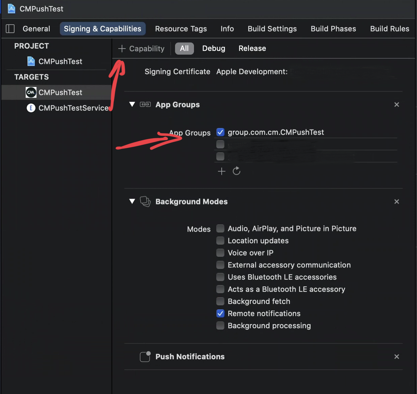This screenshot has height=394, width=417.
Task: Select CMPushTestService extension target icon
Action: (x=31, y=108)
